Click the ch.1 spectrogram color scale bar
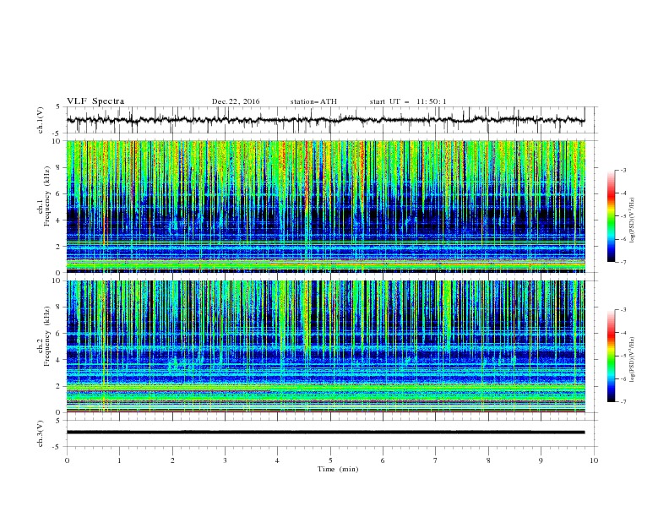This screenshot has width=669, height=517. (x=611, y=216)
